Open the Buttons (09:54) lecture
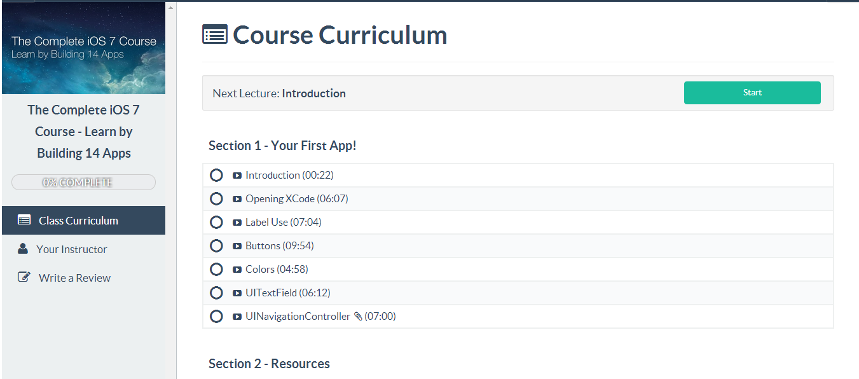Image resolution: width=859 pixels, height=379 pixels. (280, 246)
